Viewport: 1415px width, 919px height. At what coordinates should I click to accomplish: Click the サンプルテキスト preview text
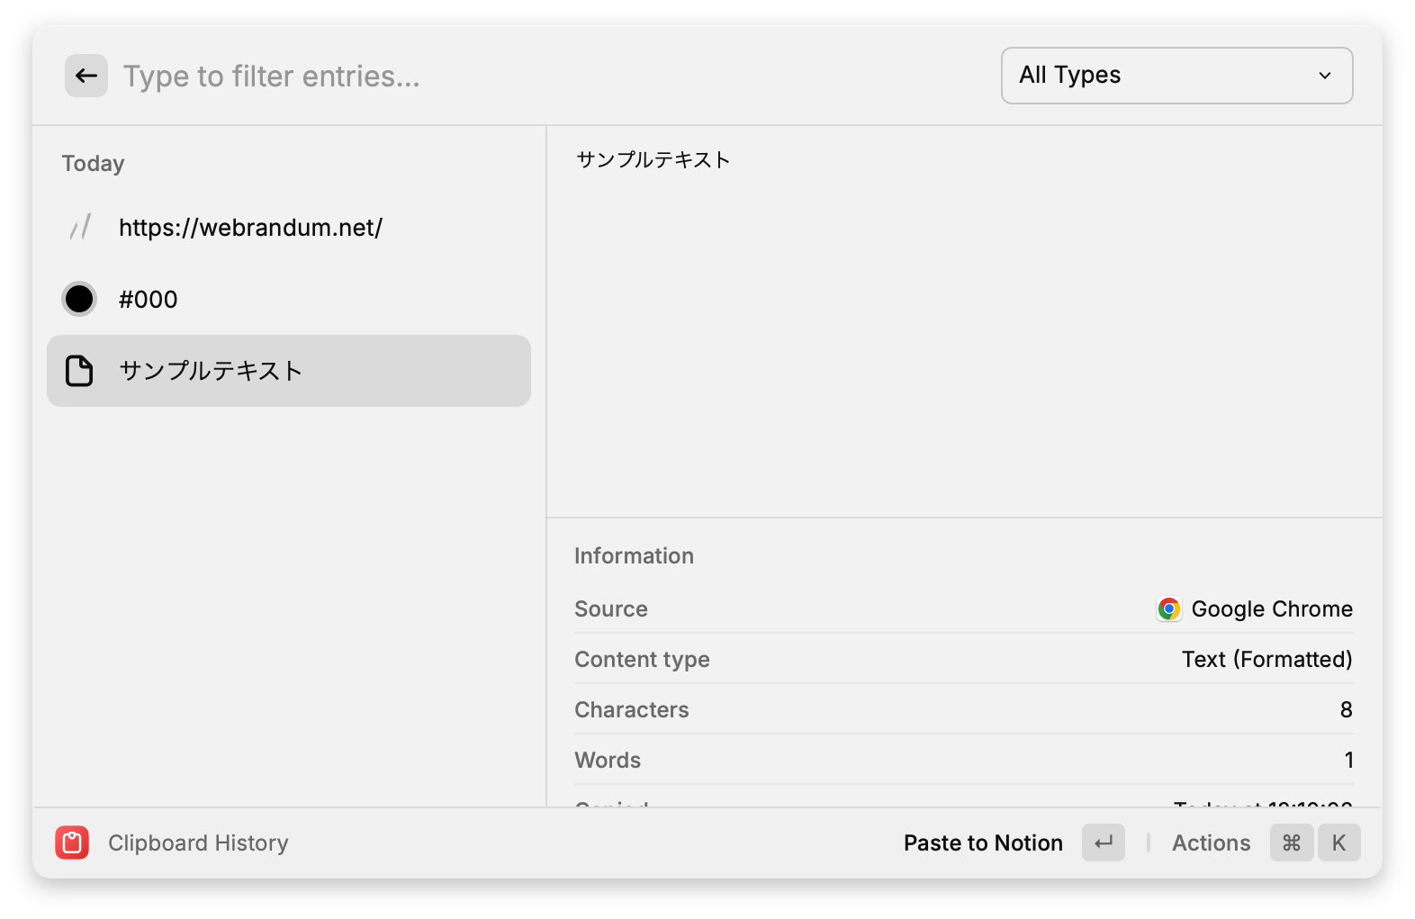pyautogui.click(x=653, y=160)
